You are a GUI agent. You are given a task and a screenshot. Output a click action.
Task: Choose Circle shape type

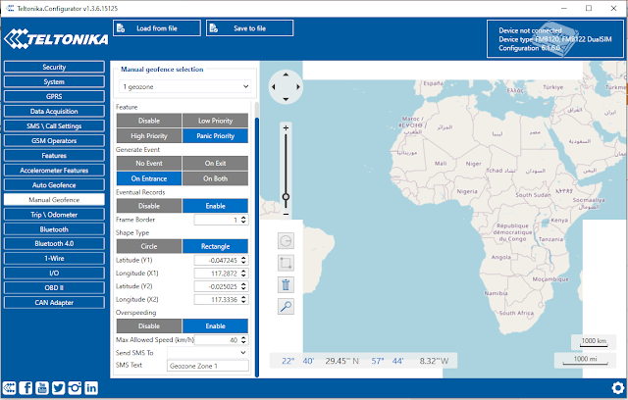pyautogui.click(x=149, y=246)
